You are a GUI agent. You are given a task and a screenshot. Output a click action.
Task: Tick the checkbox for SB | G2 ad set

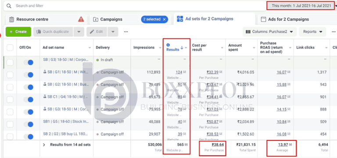[x=10, y=87]
